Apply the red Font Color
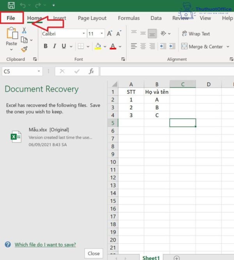 click(113, 46)
